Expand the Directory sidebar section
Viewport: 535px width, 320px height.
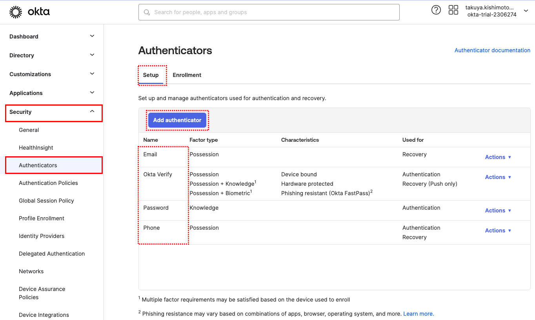pyautogui.click(x=92, y=55)
